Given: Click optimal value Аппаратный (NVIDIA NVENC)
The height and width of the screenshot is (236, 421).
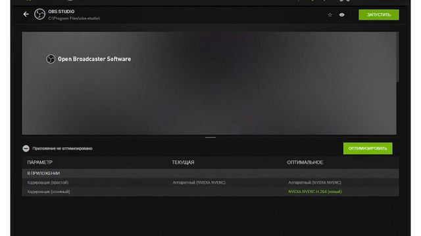Looking at the screenshot, I should [314, 182].
